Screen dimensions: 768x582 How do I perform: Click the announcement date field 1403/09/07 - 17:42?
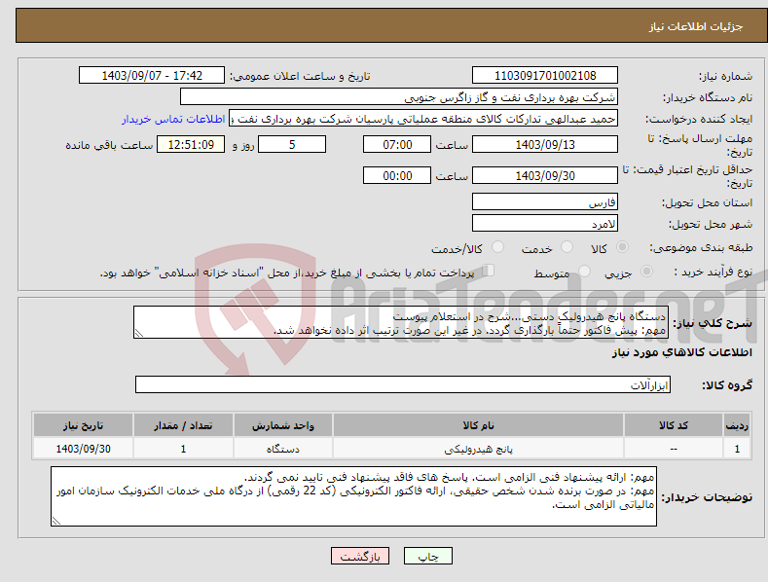point(151,76)
